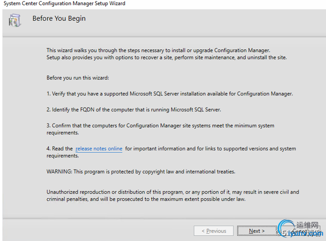Screen dimensions: 326x241
Task: Select the 'Before You Begin' heading
Action: [x=59, y=18]
